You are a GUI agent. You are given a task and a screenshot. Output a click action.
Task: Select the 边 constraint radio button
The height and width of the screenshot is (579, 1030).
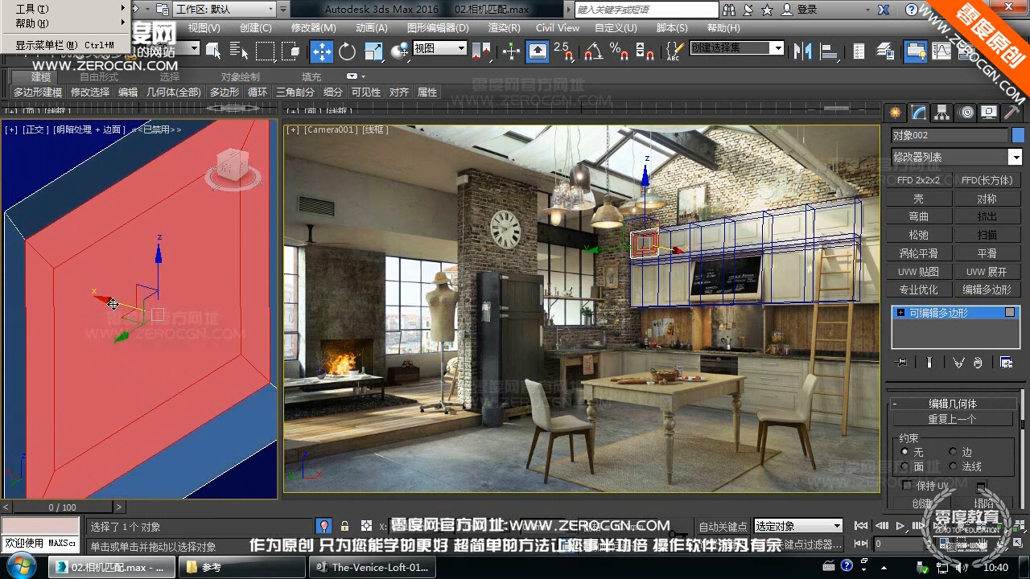coord(954,452)
